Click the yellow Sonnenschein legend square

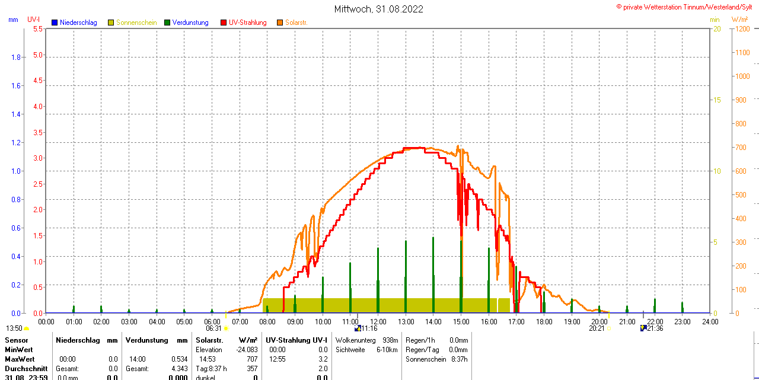pyautogui.click(x=111, y=23)
